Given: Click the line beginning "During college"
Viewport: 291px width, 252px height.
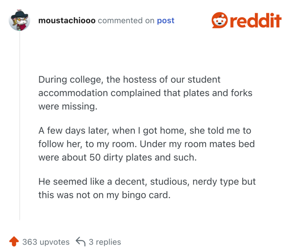Looking at the screenshot, I should pos(129,80).
